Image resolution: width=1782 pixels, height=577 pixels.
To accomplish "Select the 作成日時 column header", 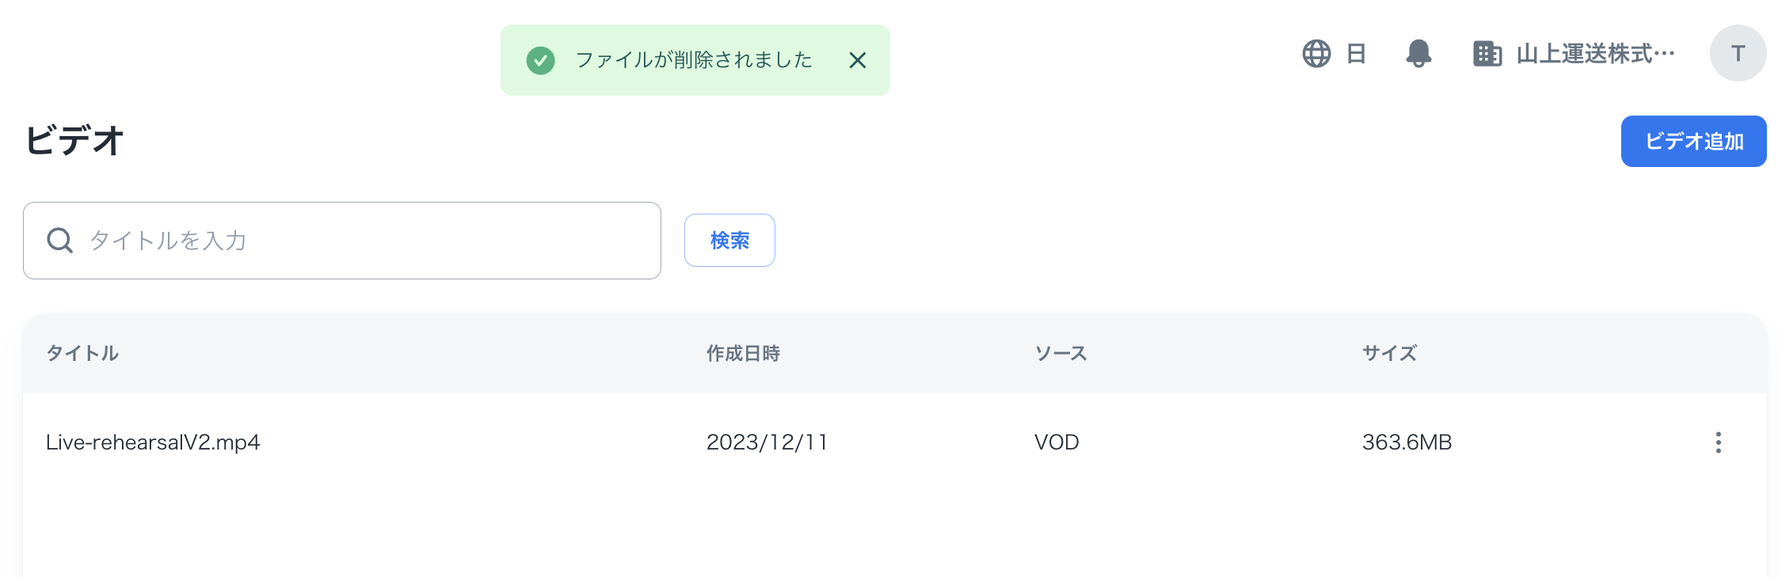I will tap(741, 354).
